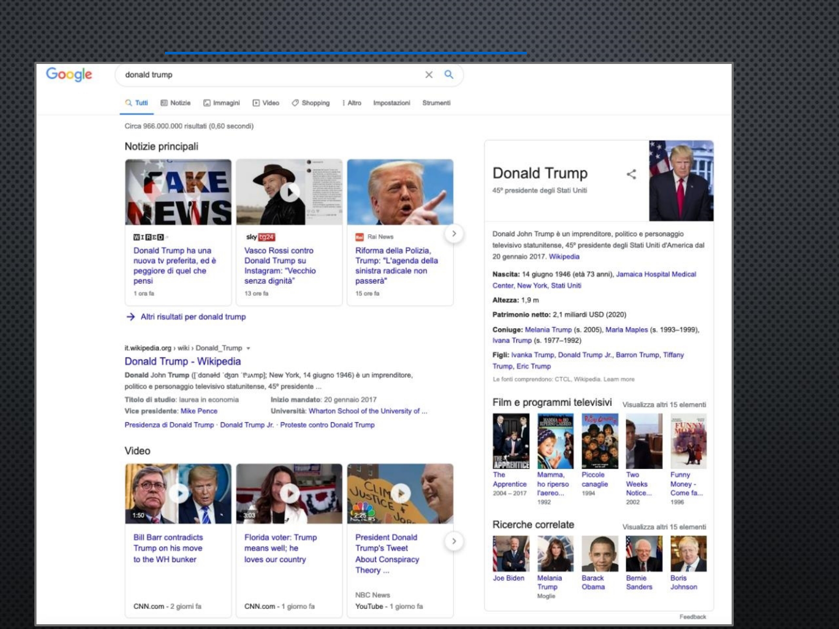
Task: Show next videos carousel arrow
Action: 454,541
